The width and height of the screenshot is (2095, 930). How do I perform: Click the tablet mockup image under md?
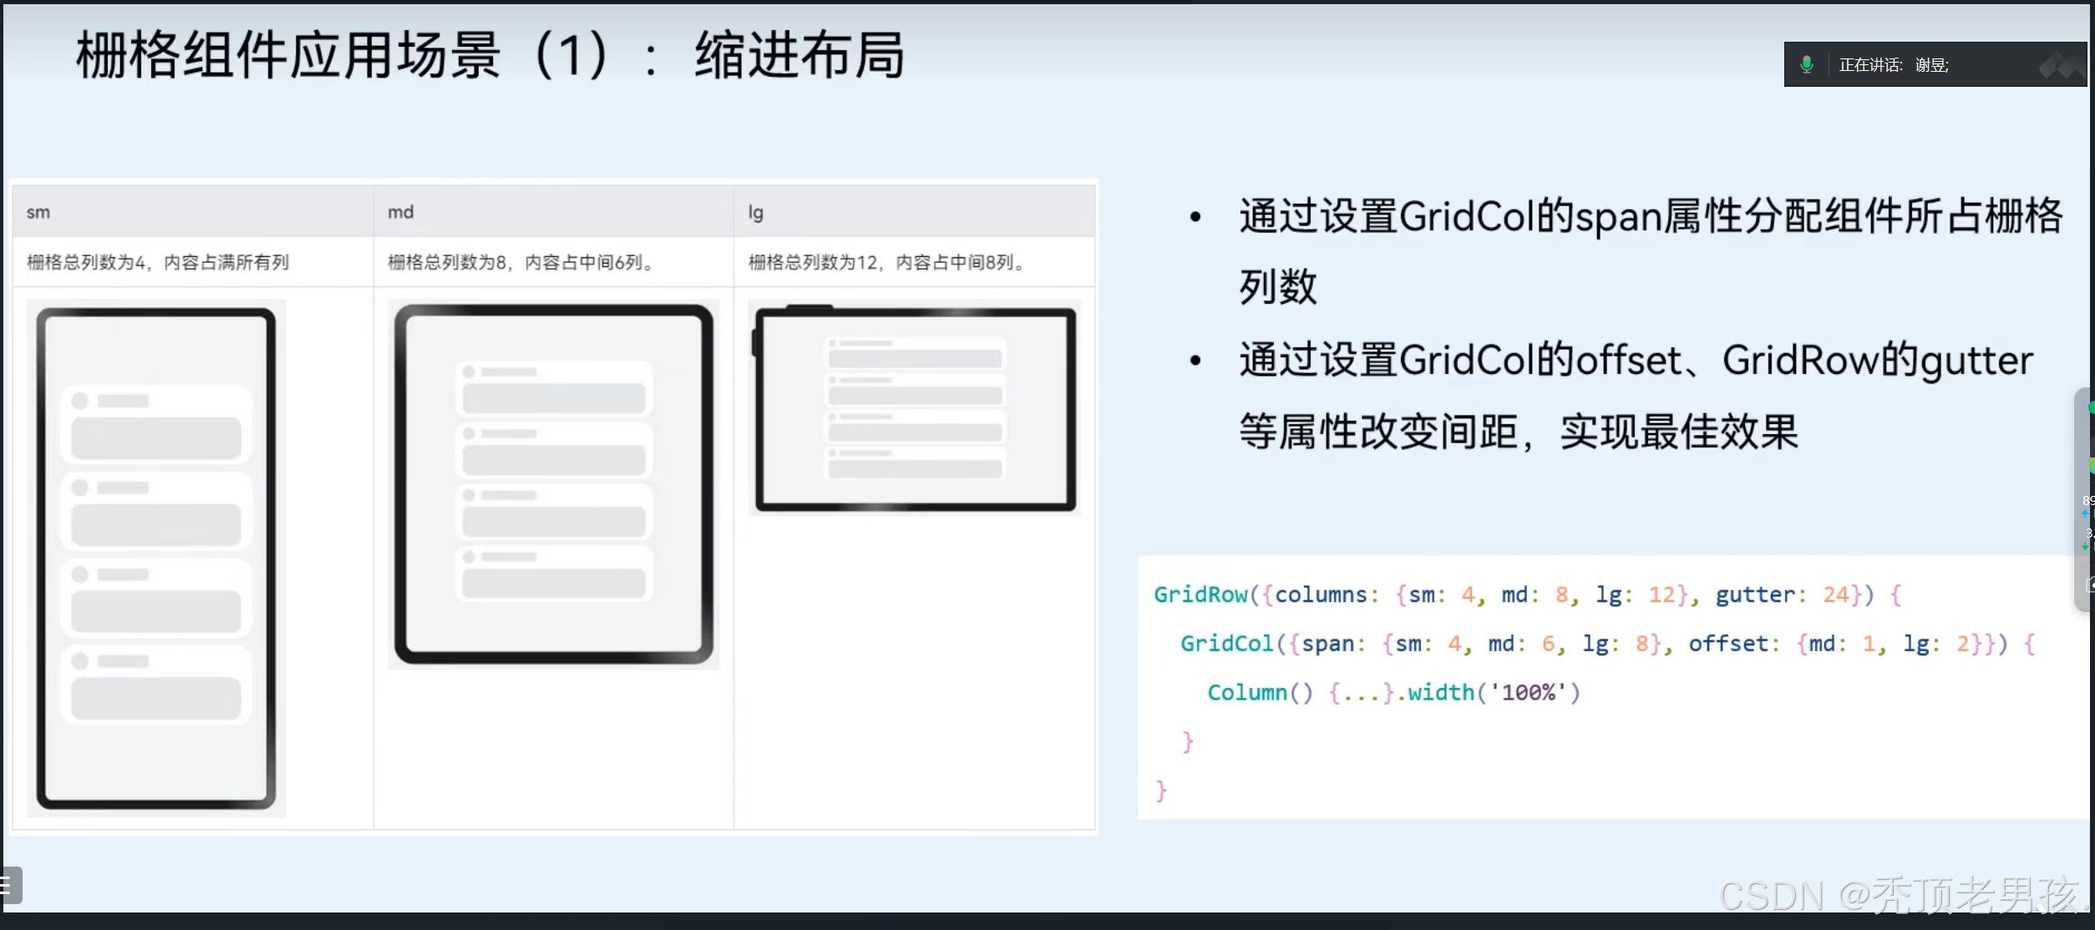553,484
